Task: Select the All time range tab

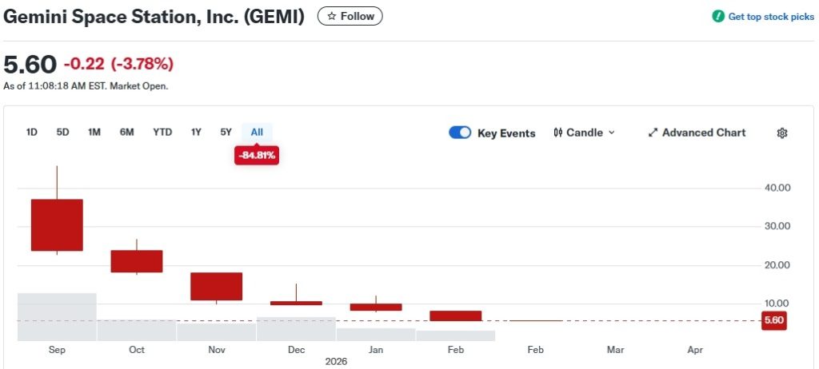Action: (x=257, y=133)
